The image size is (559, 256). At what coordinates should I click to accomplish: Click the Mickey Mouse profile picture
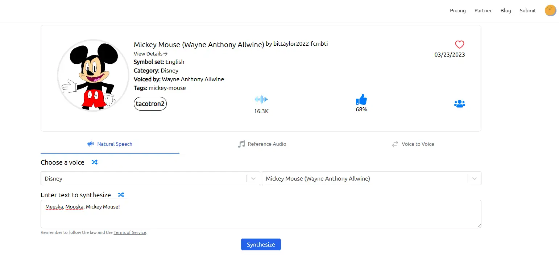(94, 75)
